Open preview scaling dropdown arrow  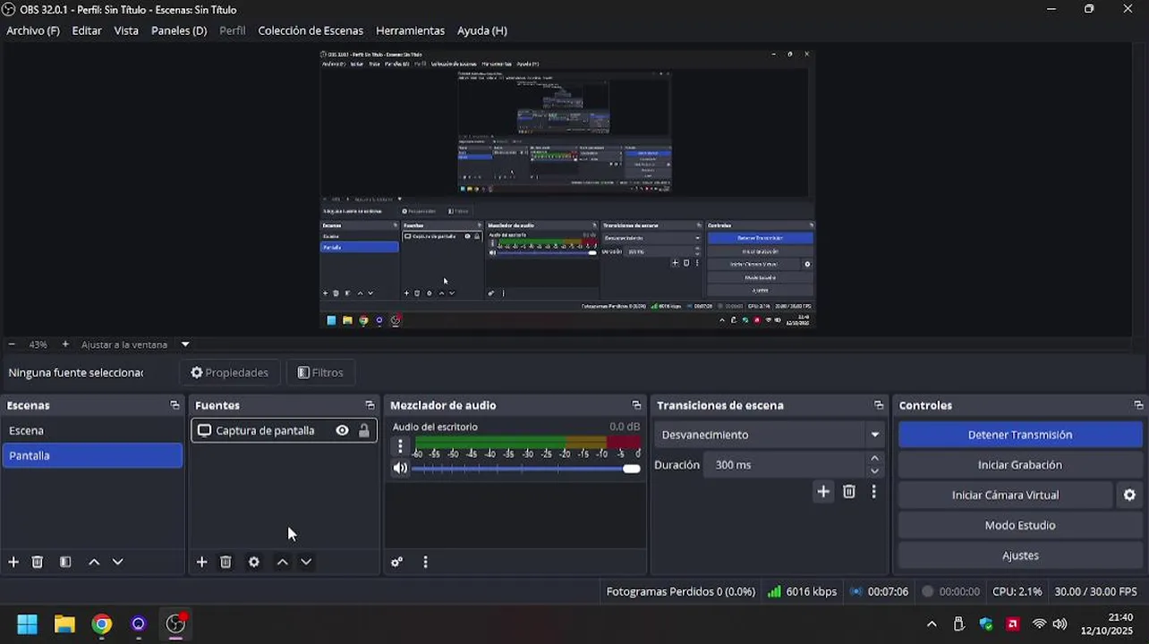(185, 344)
